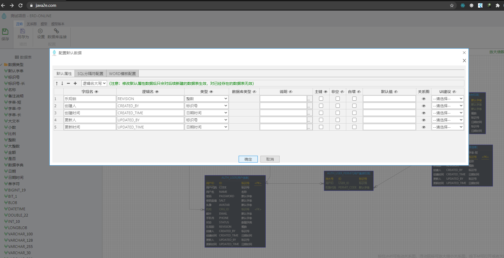The height and width of the screenshot is (258, 504).
Task: Click the 取消 button to cancel
Action: click(270, 159)
